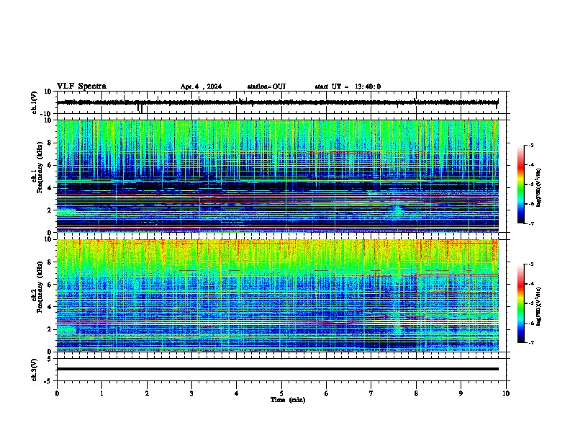The image size is (570, 441).
Task: Click time axis tick label "1"
Action: (x=101, y=393)
